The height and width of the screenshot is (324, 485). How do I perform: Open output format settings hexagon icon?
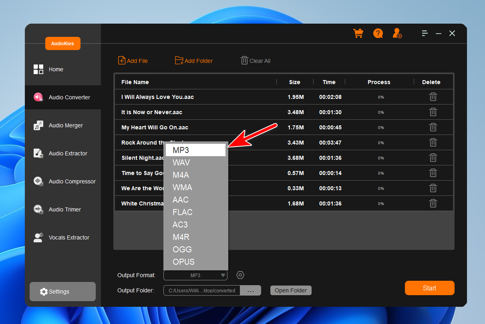tap(240, 275)
